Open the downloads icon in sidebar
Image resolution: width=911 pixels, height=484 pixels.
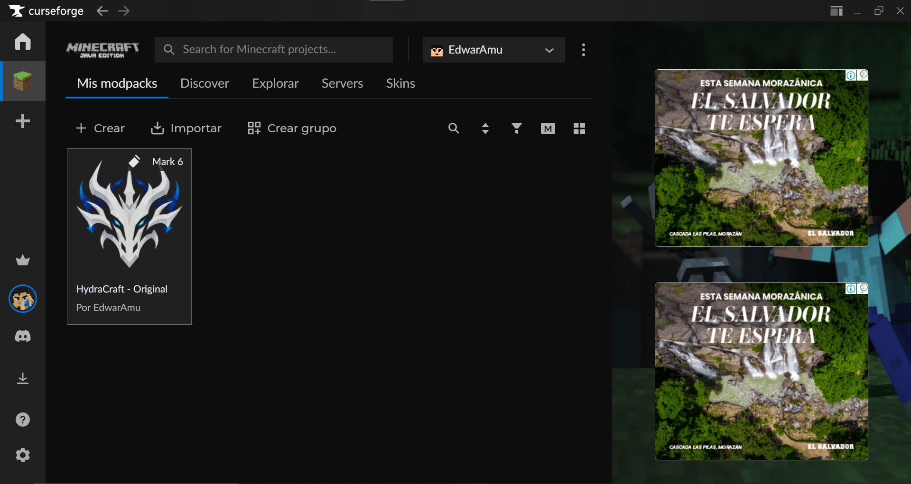[23, 378]
